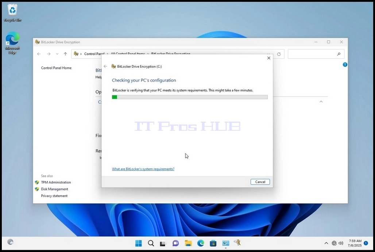375x252 pixels.
Task: Click the Control Panel search box
Action: [316, 54]
